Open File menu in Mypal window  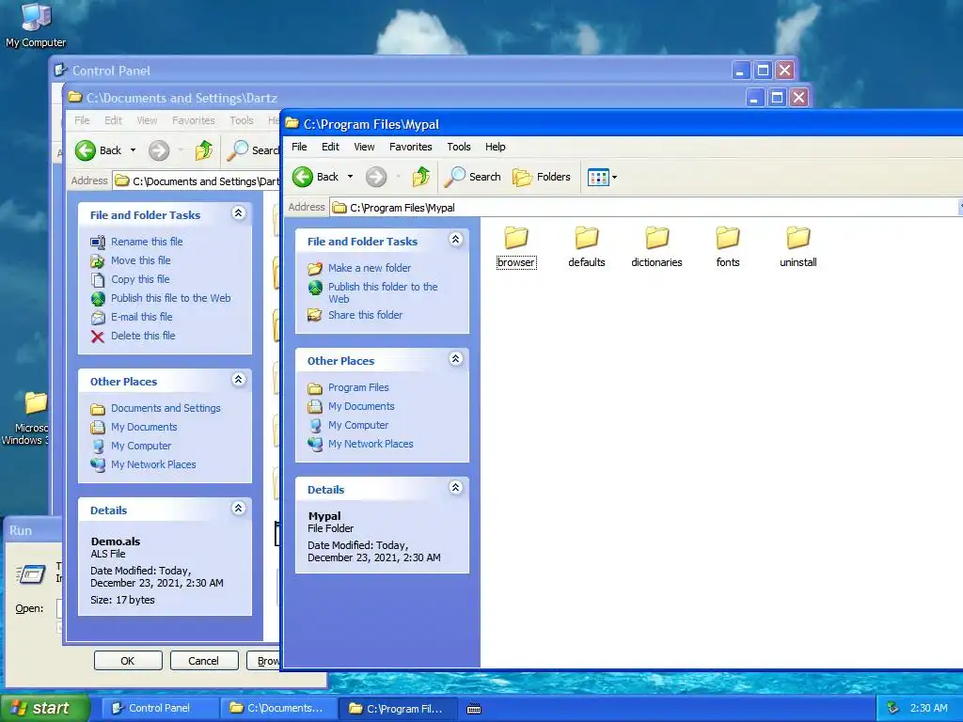(299, 147)
